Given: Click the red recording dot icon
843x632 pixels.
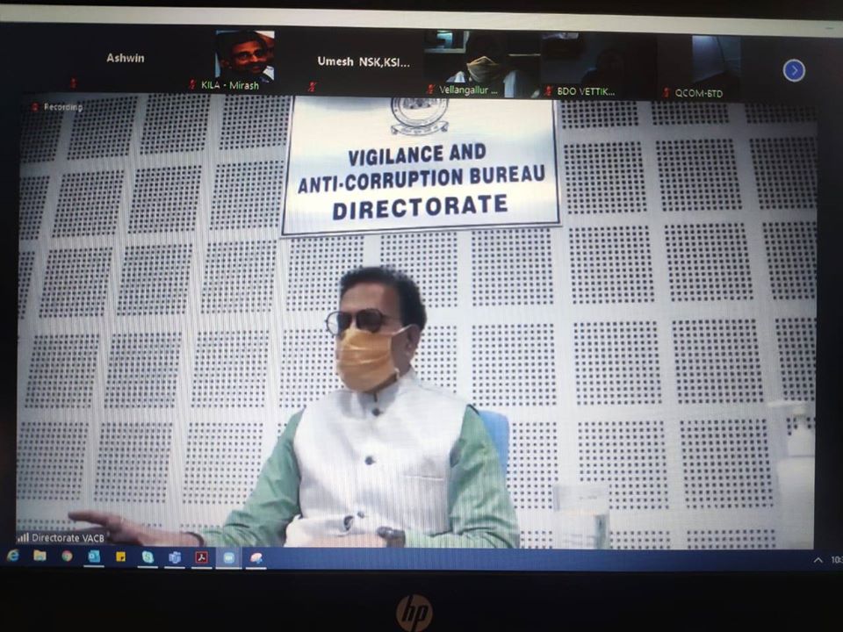Looking at the screenshot, I should click(x=35, y=106).
